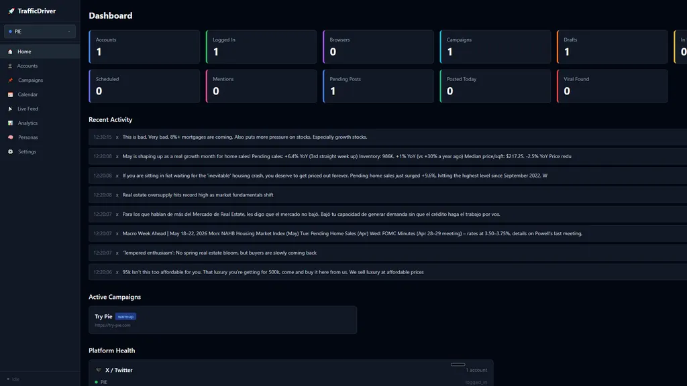Click the warmup badge on Try Pie
Viewport: 687px width, 386px height.
pos(125,316)
